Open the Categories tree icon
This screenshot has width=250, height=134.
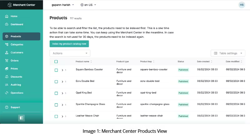(7, 44)
